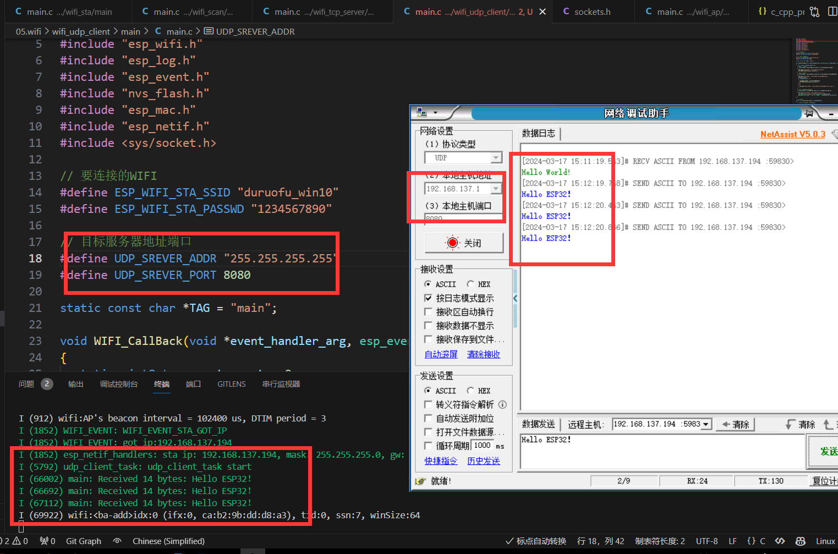Screen dimensions: 838x554
Task: Click the pin icon in NetAssist title bar
Action: [x=809, y=113]
